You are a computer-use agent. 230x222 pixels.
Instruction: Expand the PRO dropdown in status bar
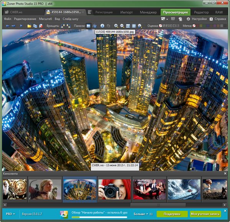click(x=10, y=214)
